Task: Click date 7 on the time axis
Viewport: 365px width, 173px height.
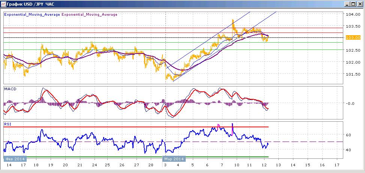Action: [222, 165]
